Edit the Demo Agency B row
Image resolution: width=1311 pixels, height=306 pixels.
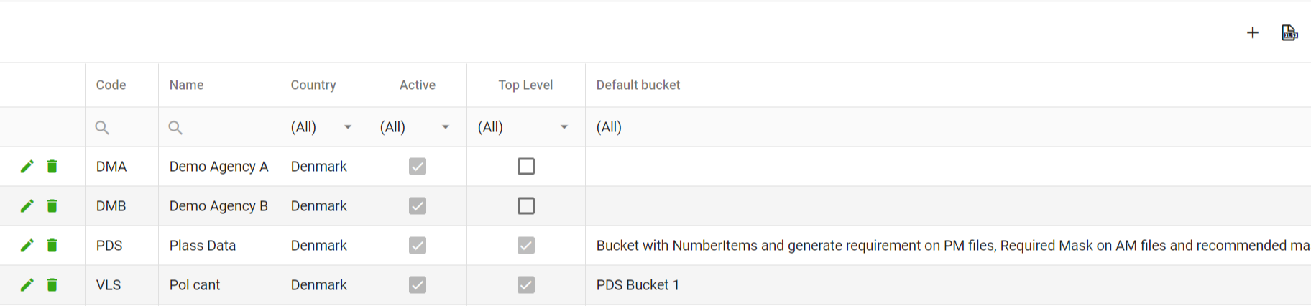click(27, 206)
